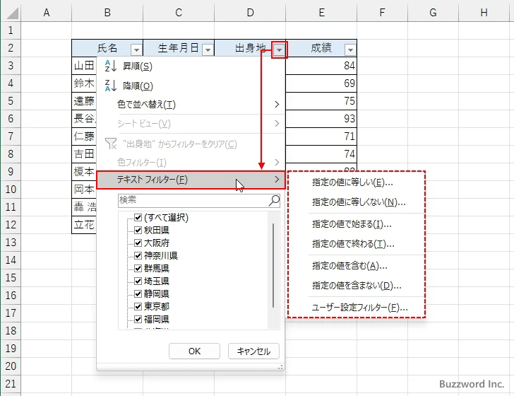The image size is (514, 396).
Task: Uncheck the 群馬県 checkbox
Action: pyautogui.click(x=138, y=268)
